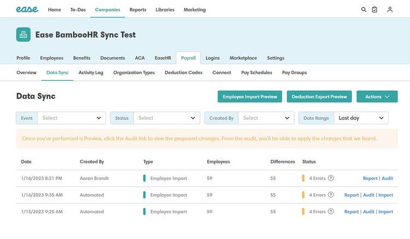The width and height of the screenshot is (410, 239).
Task: Open Audit link for 1/16/2023 9:35 AM row
Action: (368, 195)
